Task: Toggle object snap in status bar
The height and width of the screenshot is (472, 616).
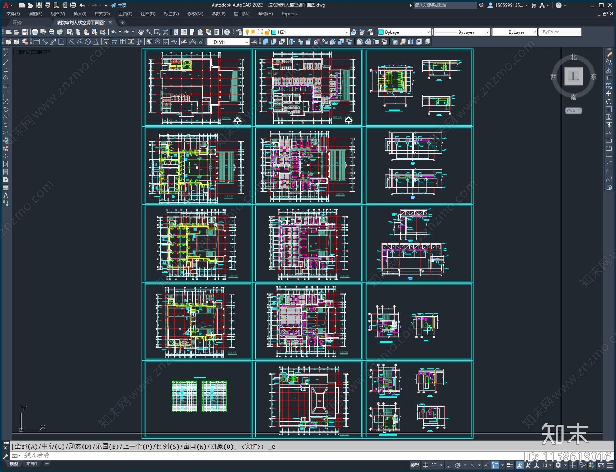Action: pos(495,465)
